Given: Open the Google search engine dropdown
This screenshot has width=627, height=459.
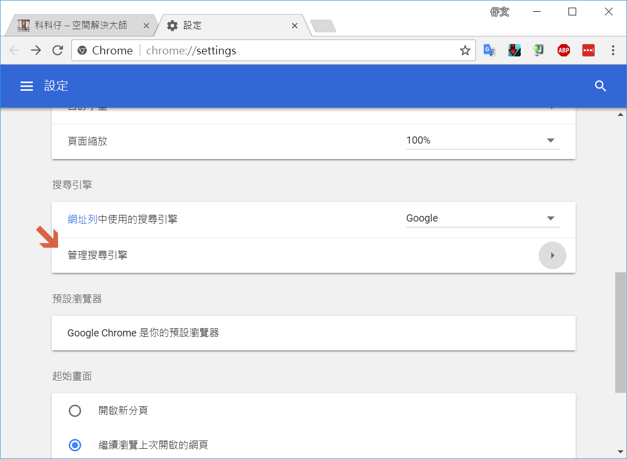Looking at the screenshot, I should 482,218.
